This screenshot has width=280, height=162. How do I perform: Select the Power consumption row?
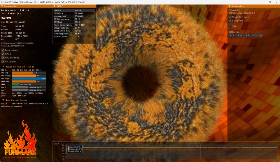(x=74, y=25)
